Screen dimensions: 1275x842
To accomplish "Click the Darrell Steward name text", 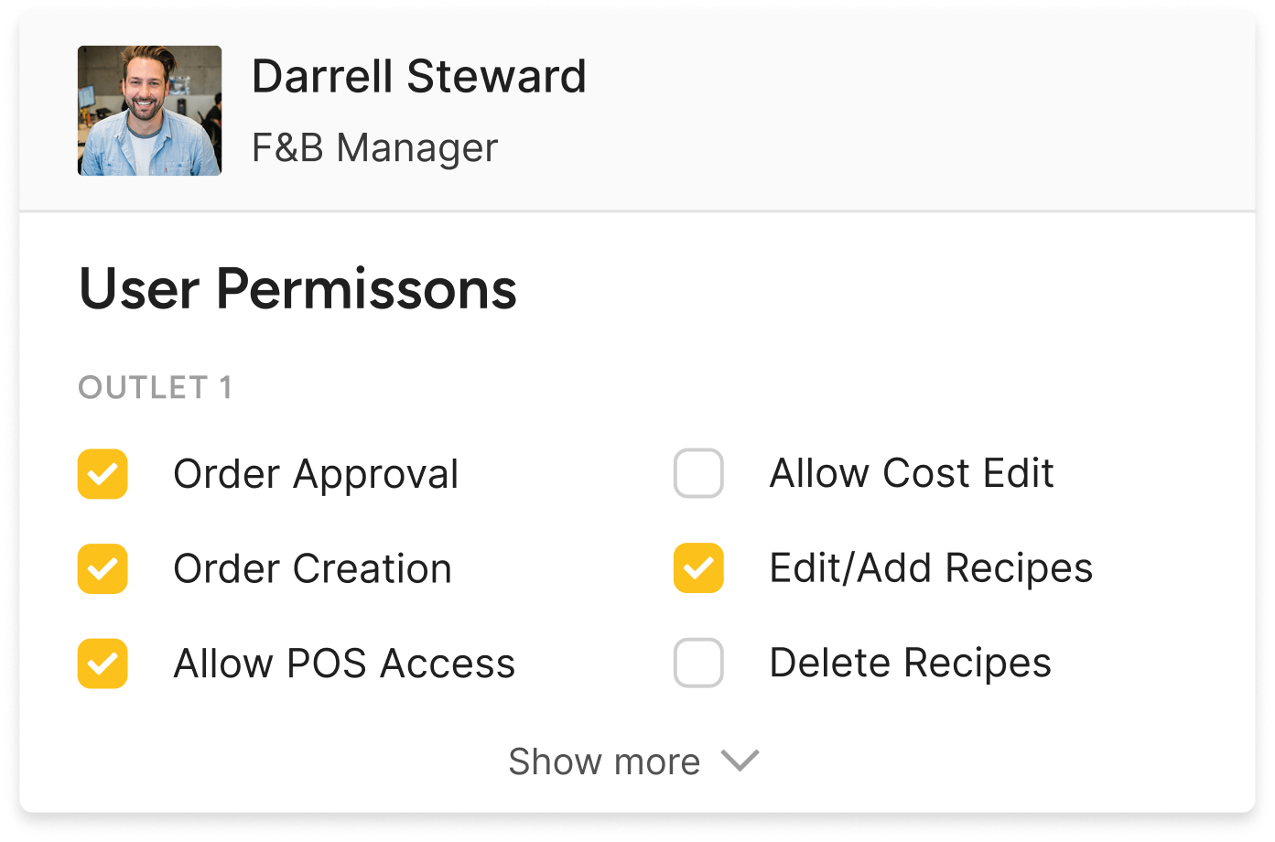I will [x=418, y=77].
